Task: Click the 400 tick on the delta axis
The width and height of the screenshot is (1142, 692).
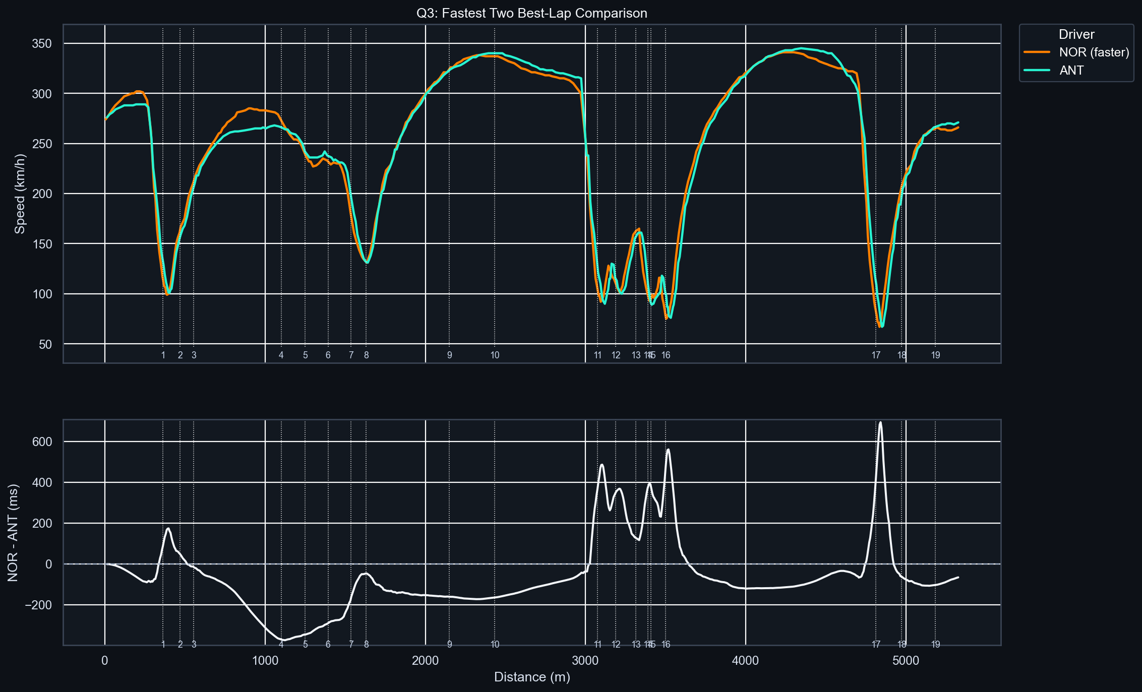Action: pos(42,483)
